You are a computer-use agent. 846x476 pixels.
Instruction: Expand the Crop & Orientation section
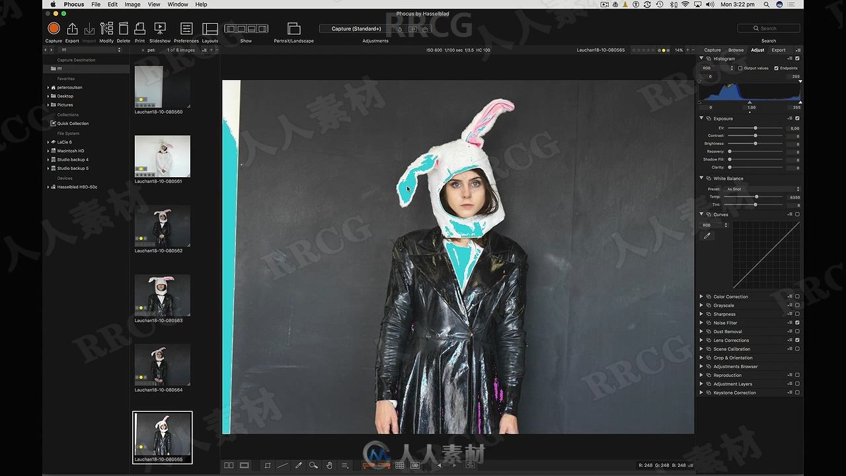(701, 358)
